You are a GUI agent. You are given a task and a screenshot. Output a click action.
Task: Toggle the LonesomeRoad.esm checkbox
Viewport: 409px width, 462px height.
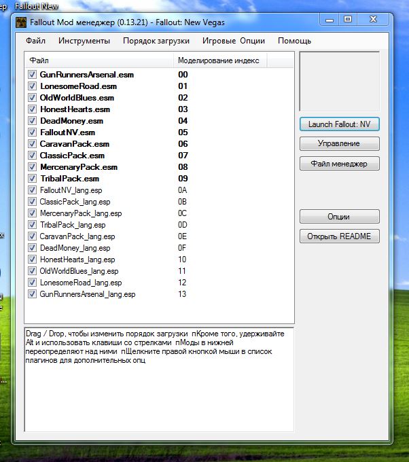tap(32, 86)
